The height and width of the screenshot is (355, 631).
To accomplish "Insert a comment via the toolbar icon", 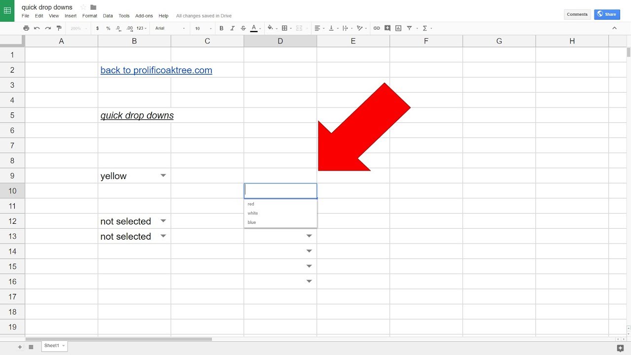I will (x=387, y=28).
